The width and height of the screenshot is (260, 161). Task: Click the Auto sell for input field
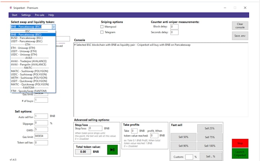pyautogui.click(x=41, y=116)
